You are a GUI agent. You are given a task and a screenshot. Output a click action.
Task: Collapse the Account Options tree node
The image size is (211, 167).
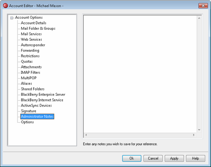(x=12, y=18)
